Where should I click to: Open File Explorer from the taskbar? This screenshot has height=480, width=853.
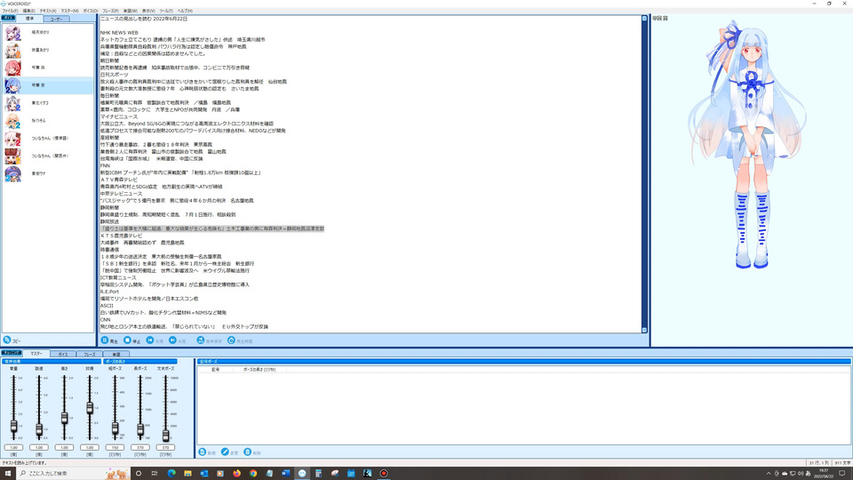point(187,474)
